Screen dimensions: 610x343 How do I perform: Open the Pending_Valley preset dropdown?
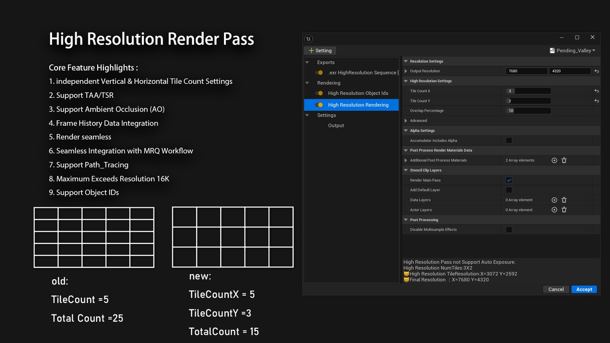click(x=572, y=50)
